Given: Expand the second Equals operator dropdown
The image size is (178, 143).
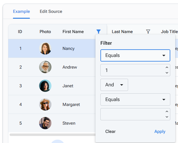Looking at the screenshot, I should tap(135, 100).
